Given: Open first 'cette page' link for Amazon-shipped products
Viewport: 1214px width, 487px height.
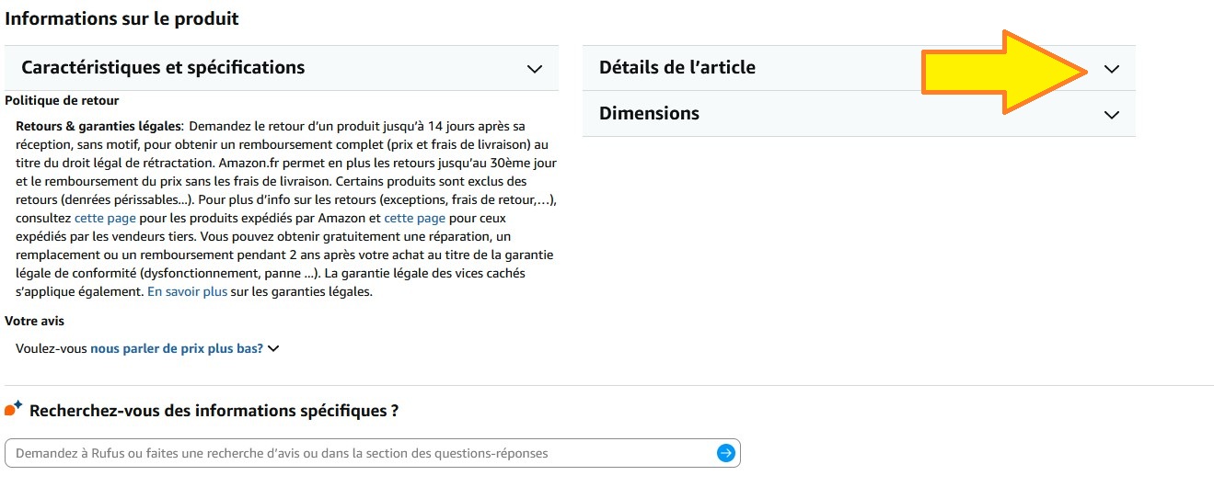Looking at the screenshot, I should 105,218.
